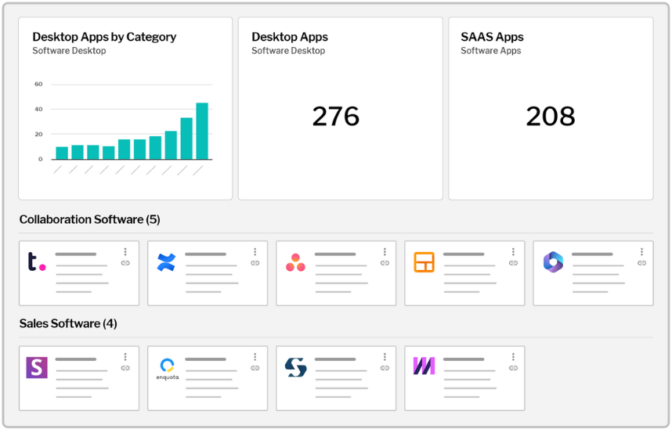Click link icon on Confluence card
Screen dimensions: 672x429
(255, 263)
